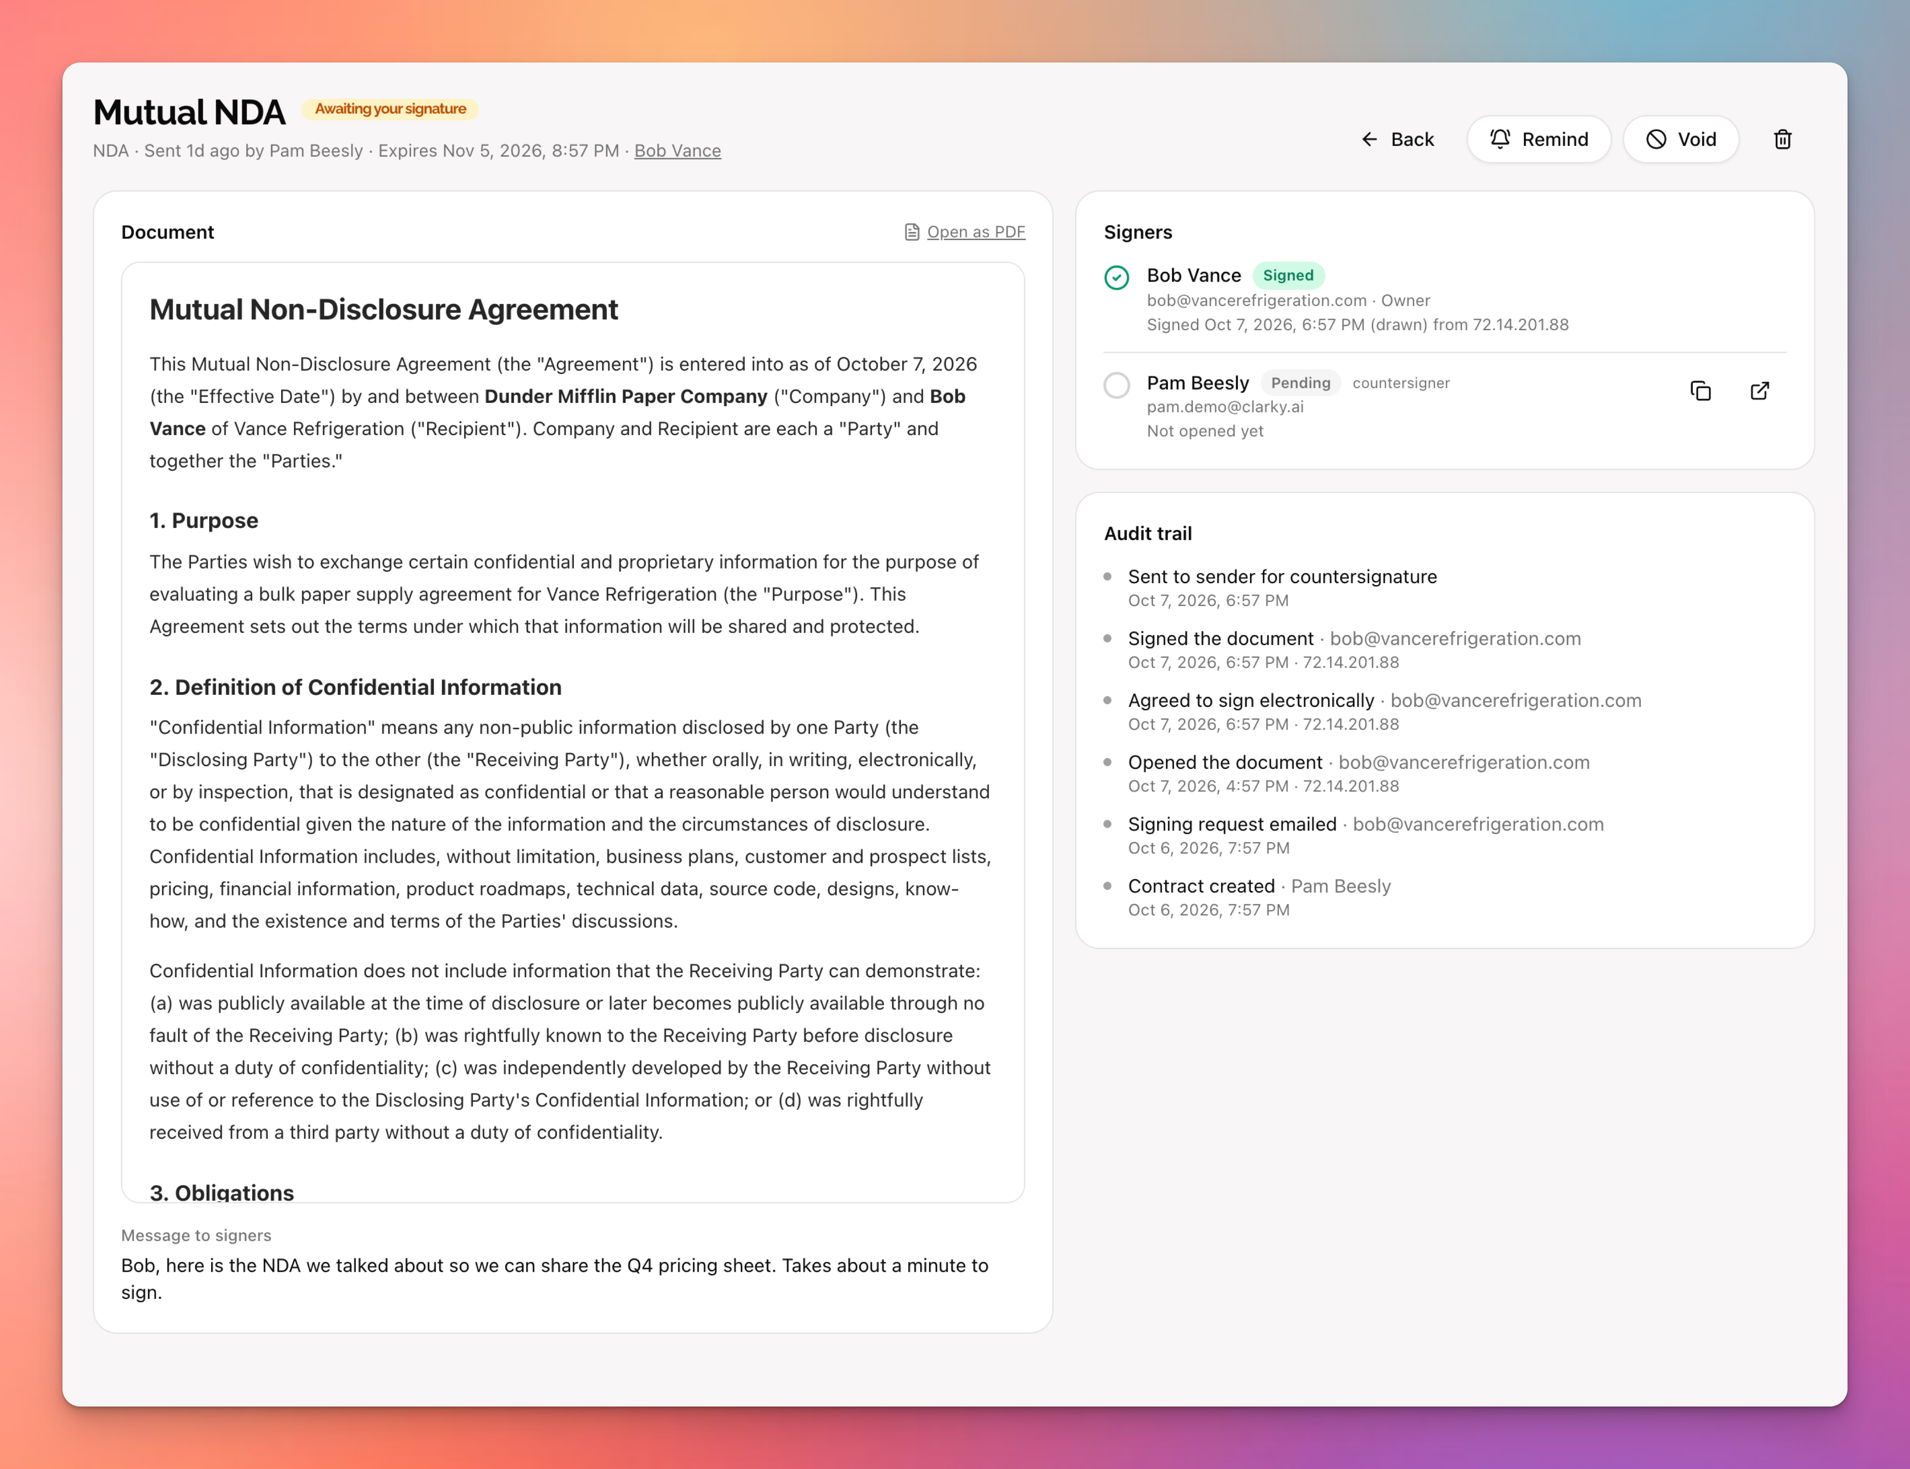
Task: Open document as PDF link
Action: (976, 232)
